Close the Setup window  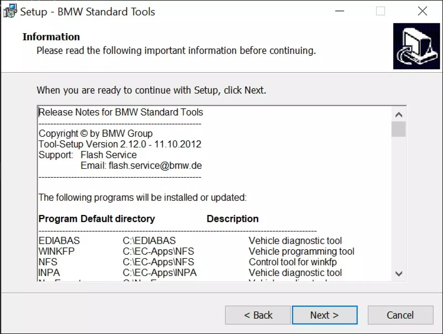pos(422,11)
